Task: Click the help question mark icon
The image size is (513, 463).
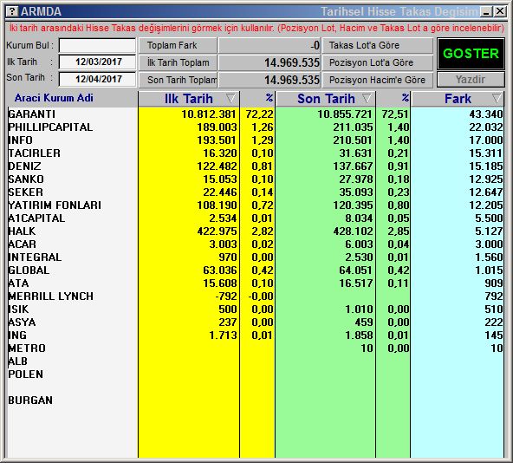Action: 12,11
